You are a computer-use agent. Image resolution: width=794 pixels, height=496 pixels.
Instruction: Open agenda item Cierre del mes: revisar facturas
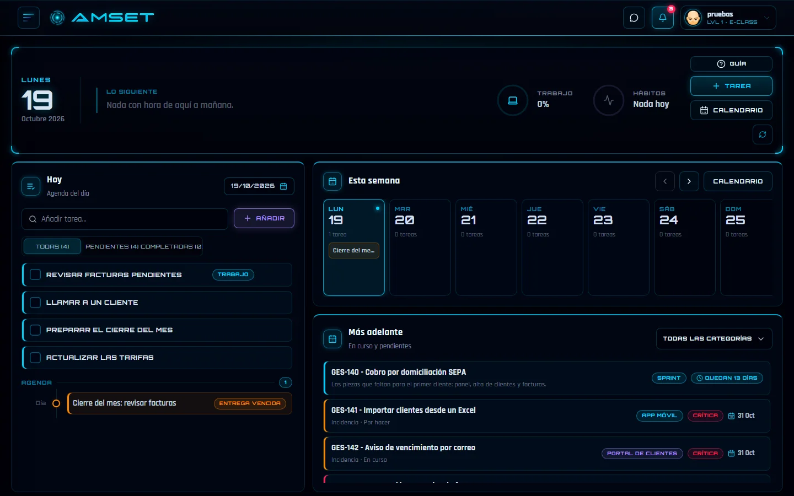pos(180,403)
